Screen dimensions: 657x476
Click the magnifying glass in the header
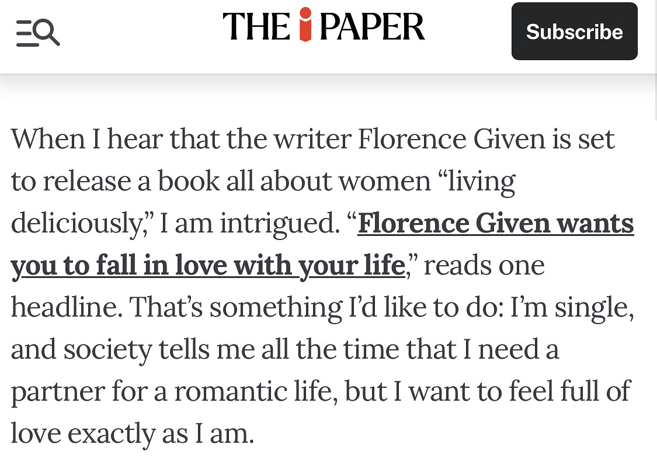coord(48,32)
